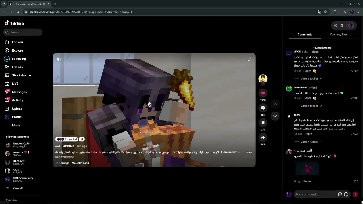Open Short dramas section

point(21,75)
